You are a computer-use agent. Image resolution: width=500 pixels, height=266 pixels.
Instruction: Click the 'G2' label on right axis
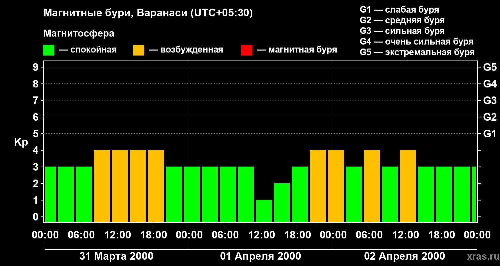[490, 117]
